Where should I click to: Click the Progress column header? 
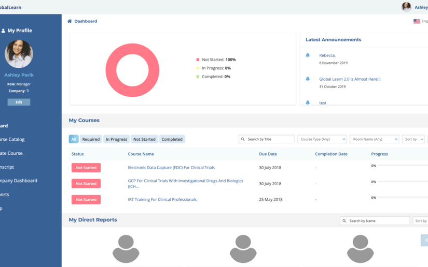click(379, 154)
